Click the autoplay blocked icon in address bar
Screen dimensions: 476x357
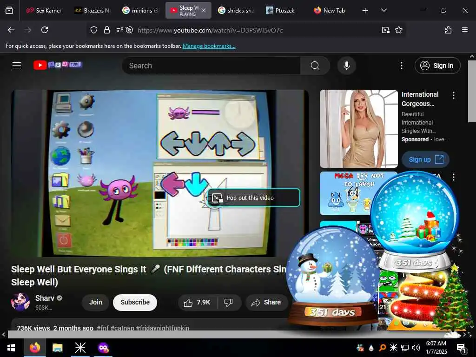click(130, 30)
